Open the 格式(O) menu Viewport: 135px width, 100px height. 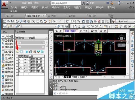[56, 8]
